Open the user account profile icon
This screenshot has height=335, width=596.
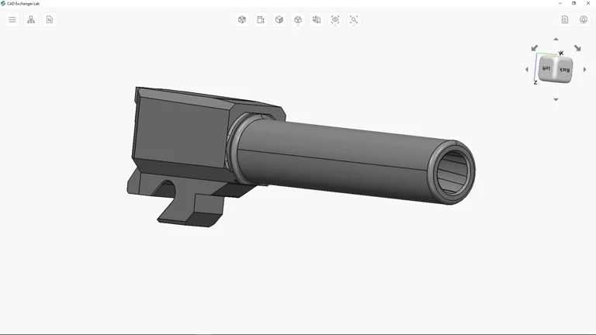(584, 19)
